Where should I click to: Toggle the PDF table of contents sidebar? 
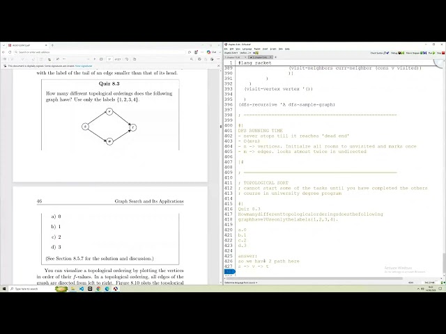point(5,59)
